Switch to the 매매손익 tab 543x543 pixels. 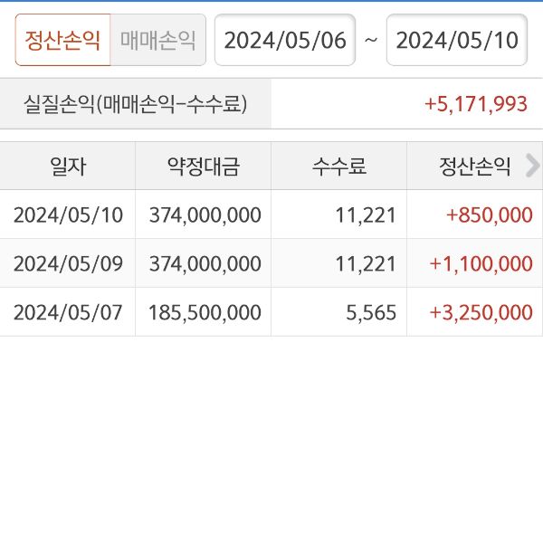(x=158, y=41)
